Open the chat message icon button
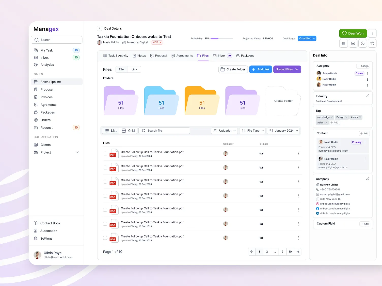The height and width of the screenshot is (286, 382). (x=363, y=43)
